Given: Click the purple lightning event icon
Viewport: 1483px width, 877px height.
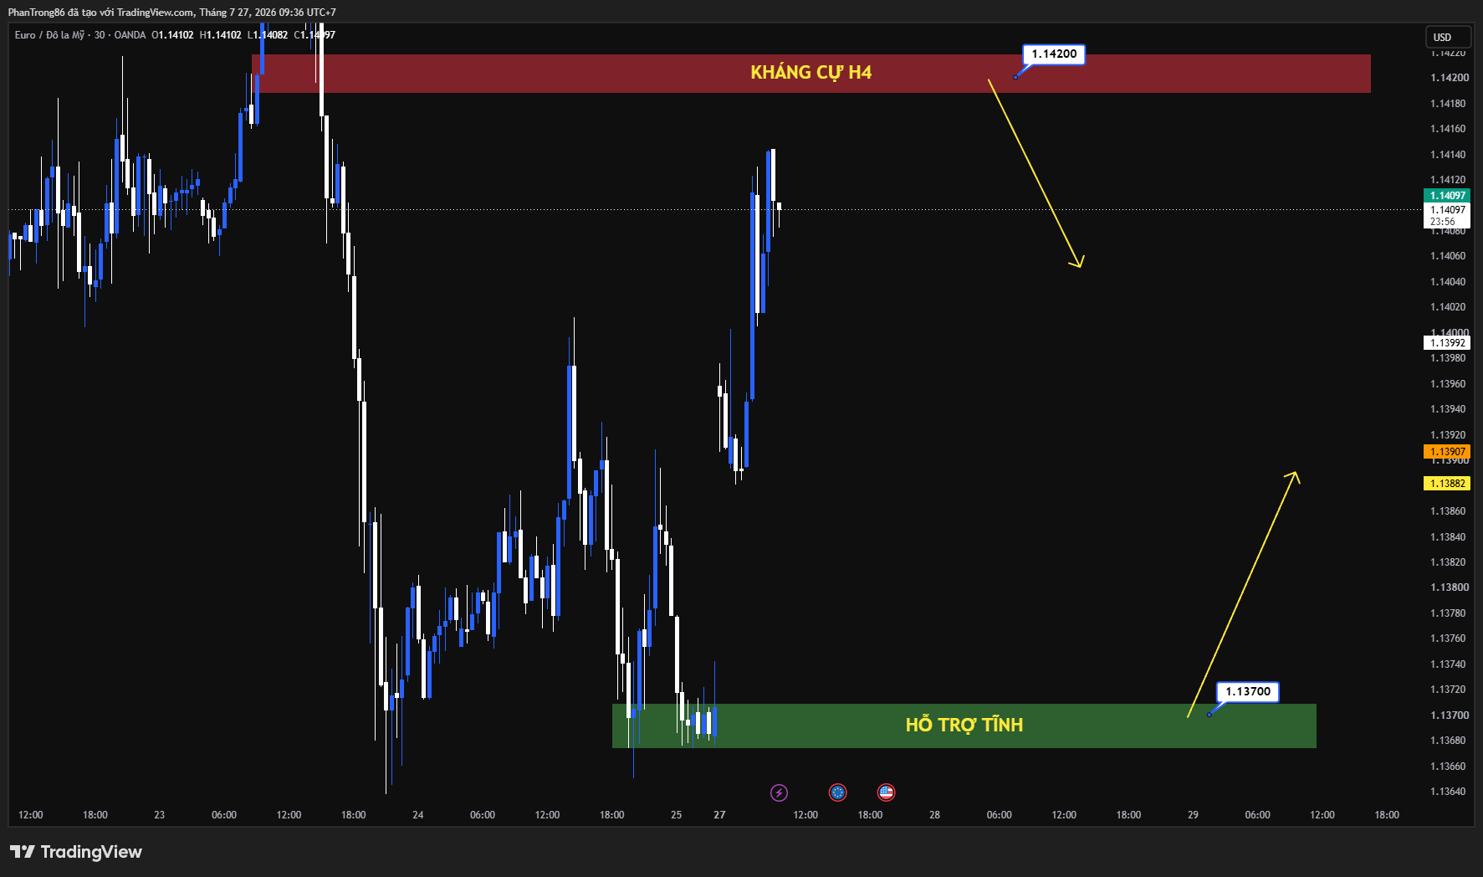Looking at the screenshot, I should 779,792.
